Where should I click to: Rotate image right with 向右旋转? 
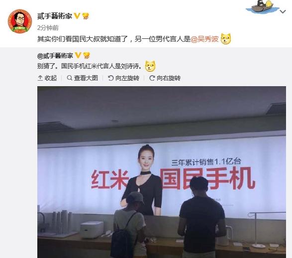(x=165, y=78)
